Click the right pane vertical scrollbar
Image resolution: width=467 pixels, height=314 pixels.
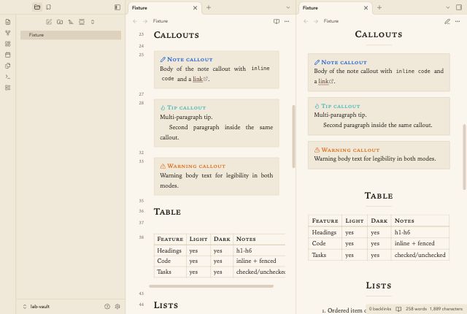pyautogui.click(x=464, y=157)
